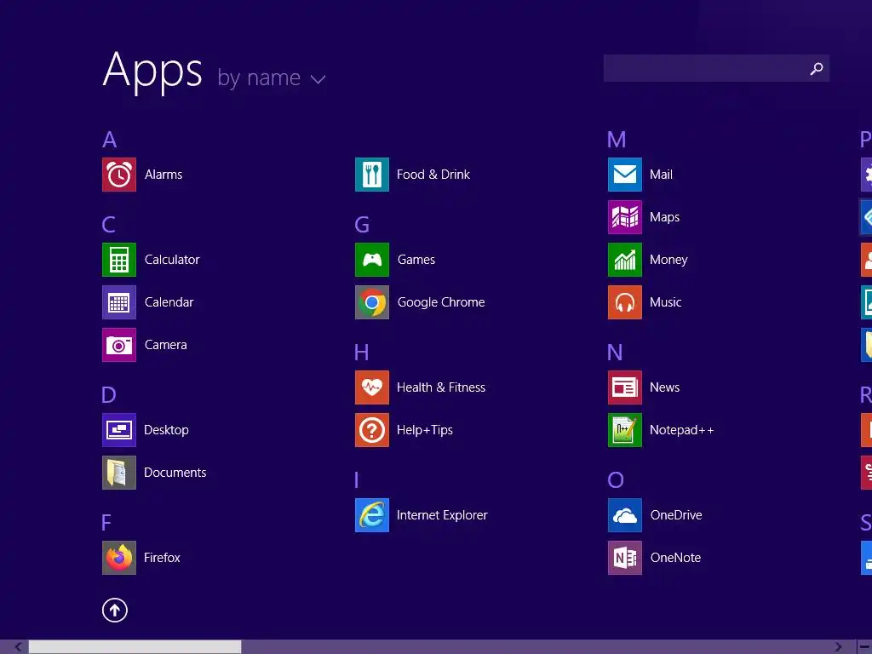Launch OneNote from its icon
872x654 pixels.
coord(625,558)
